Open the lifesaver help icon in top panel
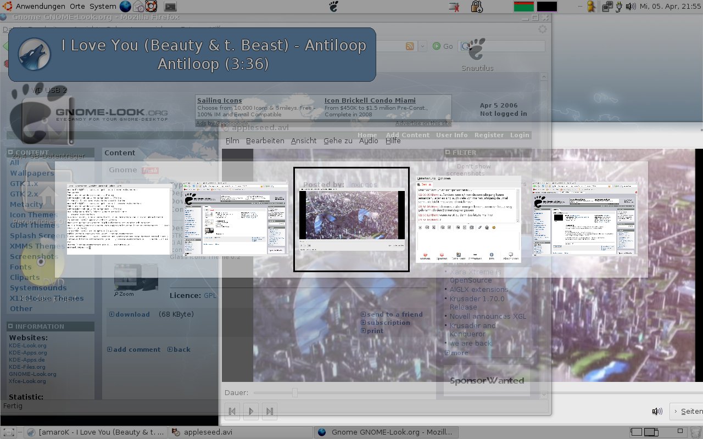The width and height of the screenshot is (703, 439). tap(151, 7)
